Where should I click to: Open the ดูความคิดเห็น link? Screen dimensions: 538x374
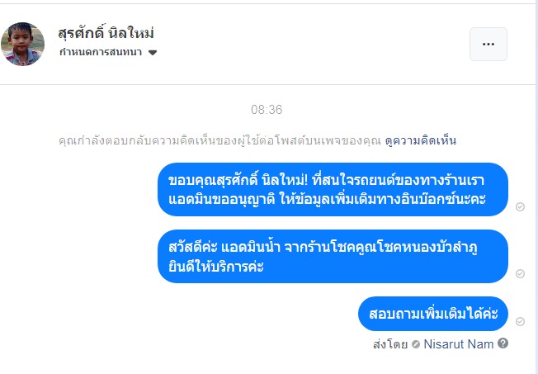click(x=420, y=140)
